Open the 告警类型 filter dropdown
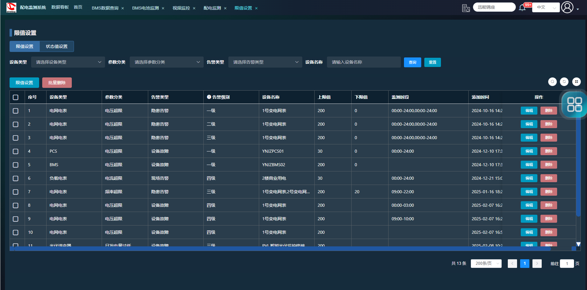The image size is (587, 290). pos(265,62)
